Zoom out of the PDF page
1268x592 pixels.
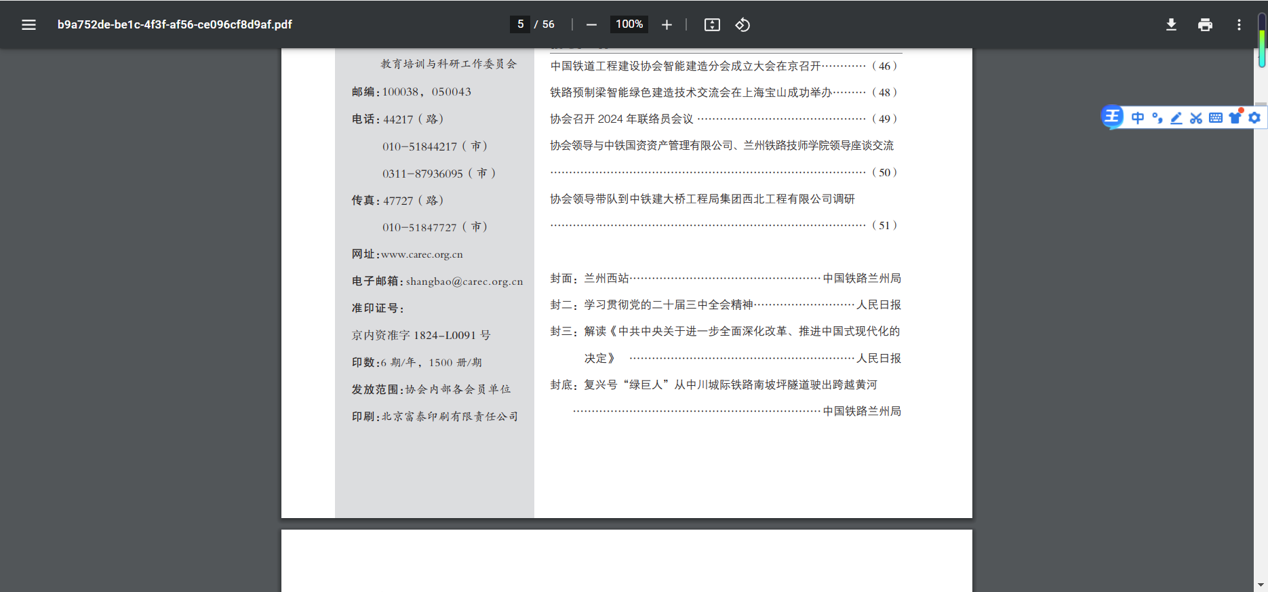click(591, 25)
